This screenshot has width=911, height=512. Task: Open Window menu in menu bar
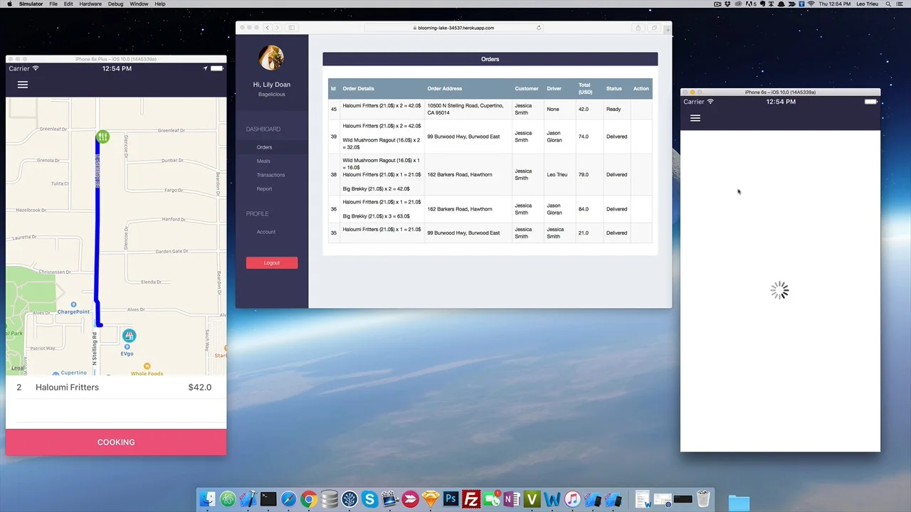(x=139, y=4)
